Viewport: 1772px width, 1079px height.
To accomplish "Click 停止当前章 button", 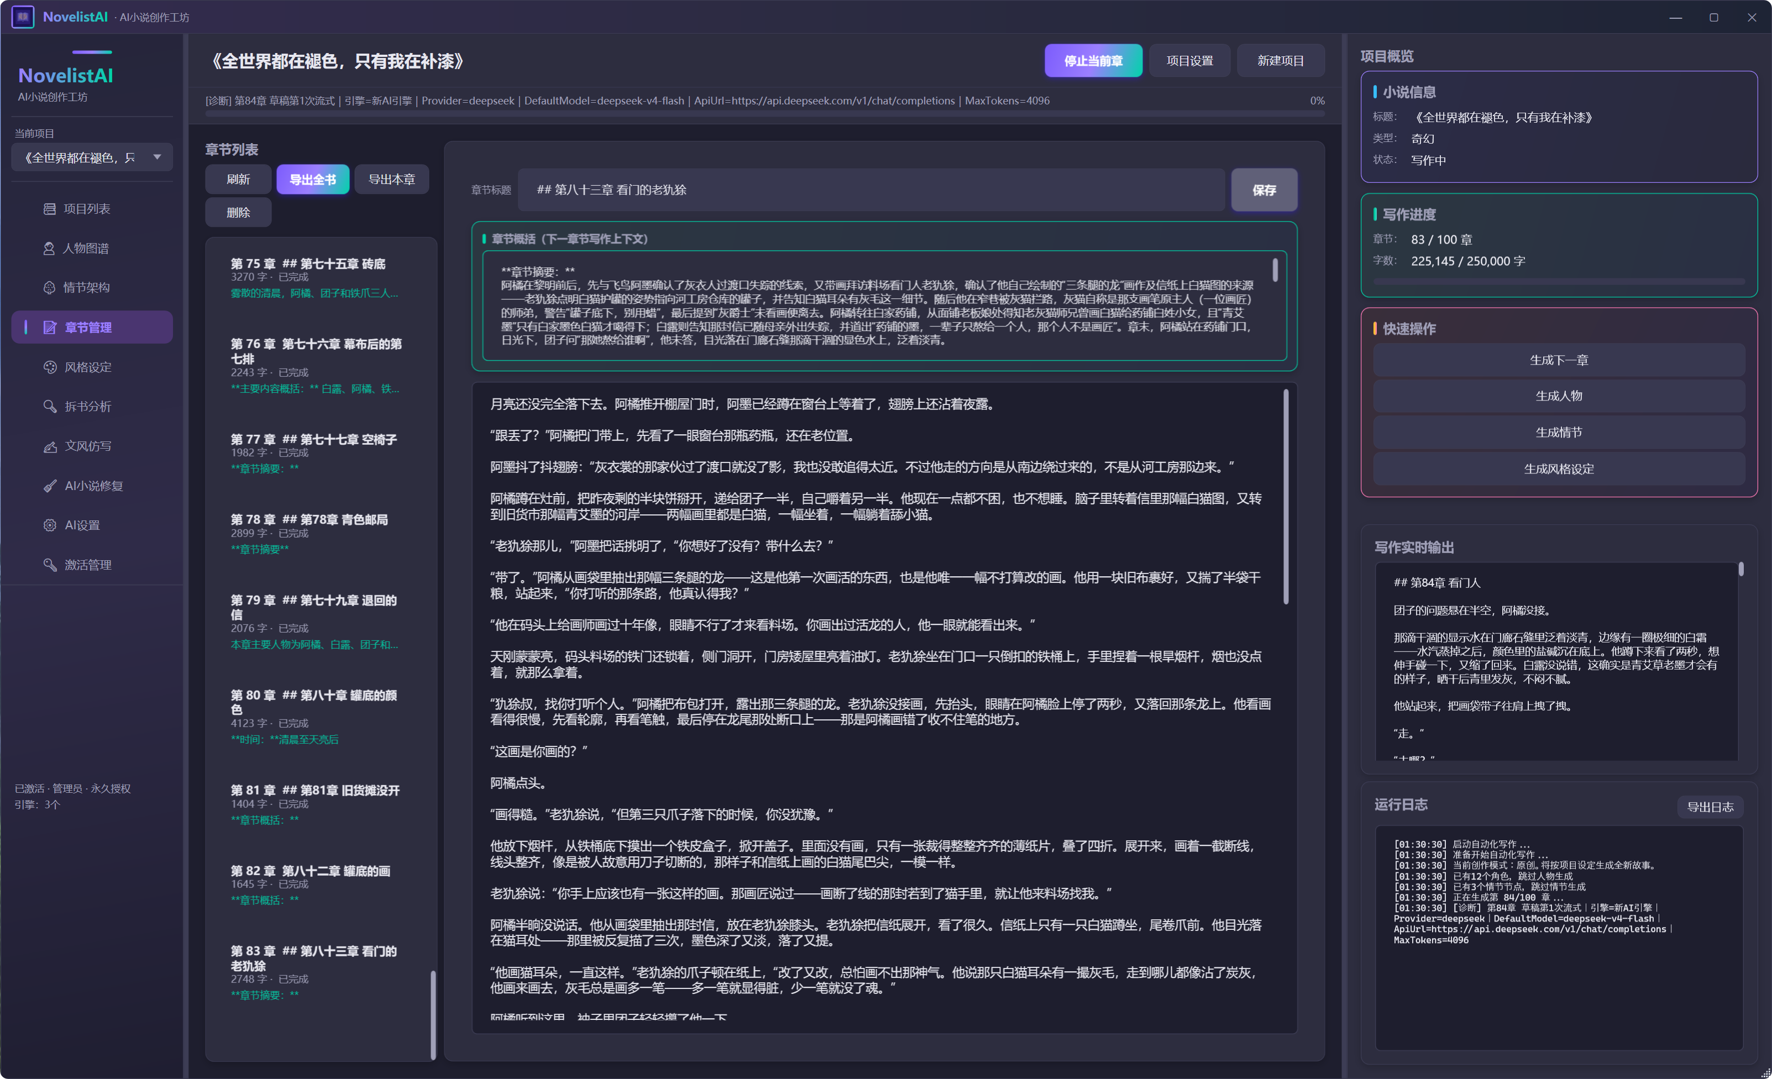I will [1093, 60].
